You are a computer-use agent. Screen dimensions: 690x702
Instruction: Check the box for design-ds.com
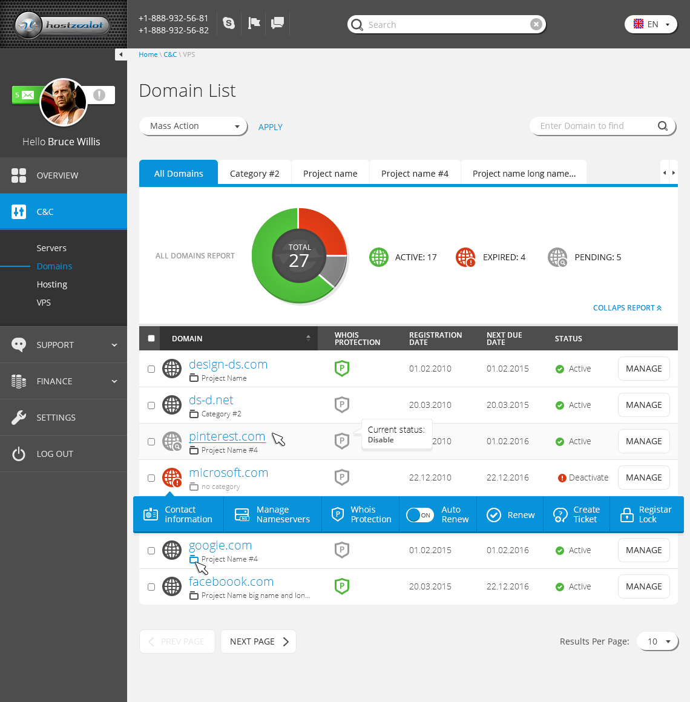click(x=151, y=369)
